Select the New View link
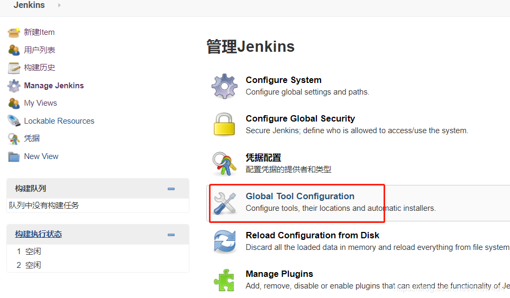510x298 pixels. tap(41, 156)
